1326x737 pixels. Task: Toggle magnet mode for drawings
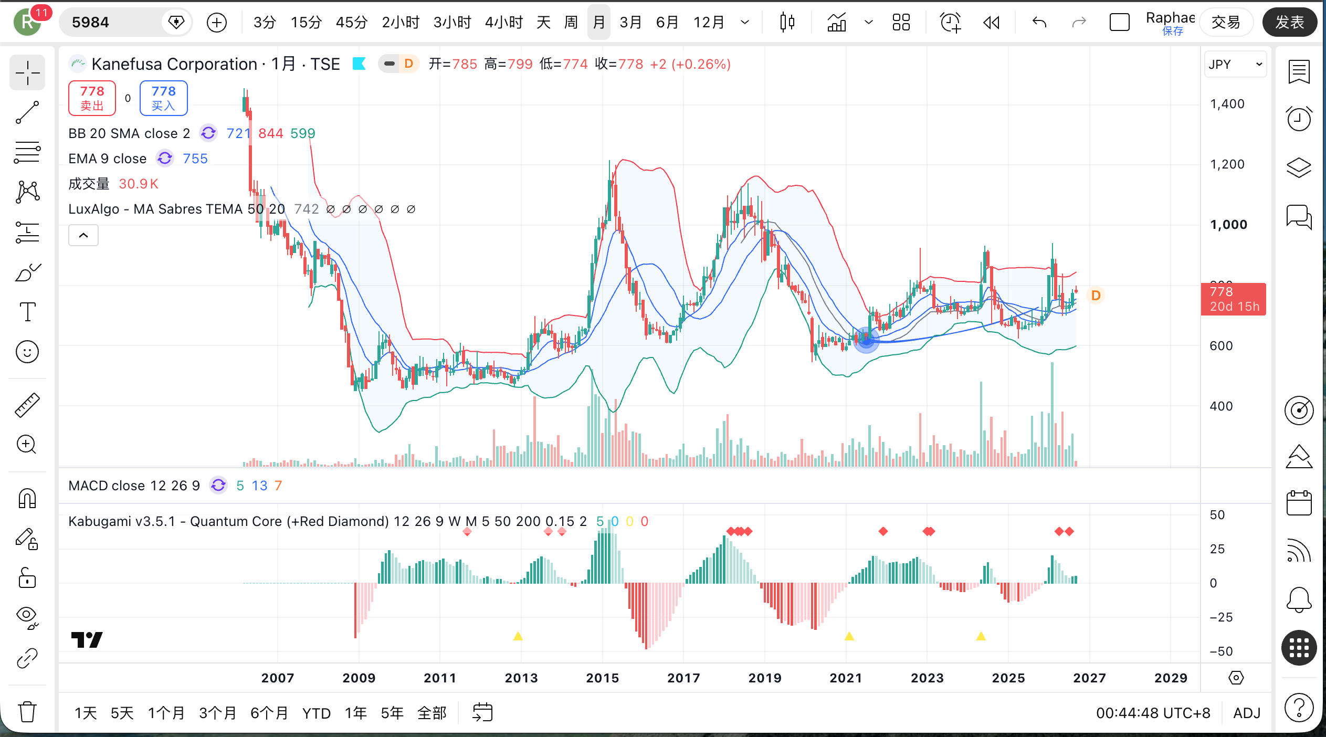click(27, 498)
